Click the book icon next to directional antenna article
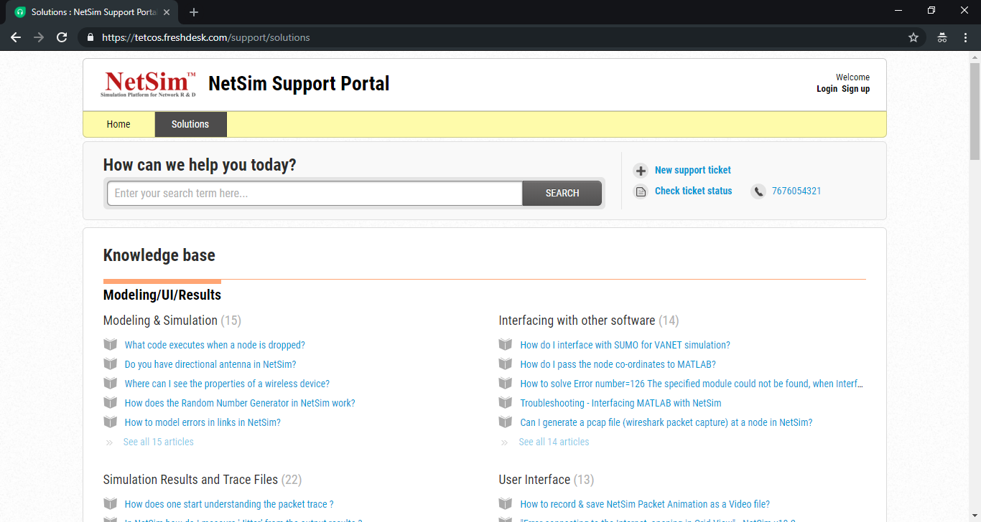The width and height of the screenshot is (981, 522). pyautogui.click(x=110, y=364)
